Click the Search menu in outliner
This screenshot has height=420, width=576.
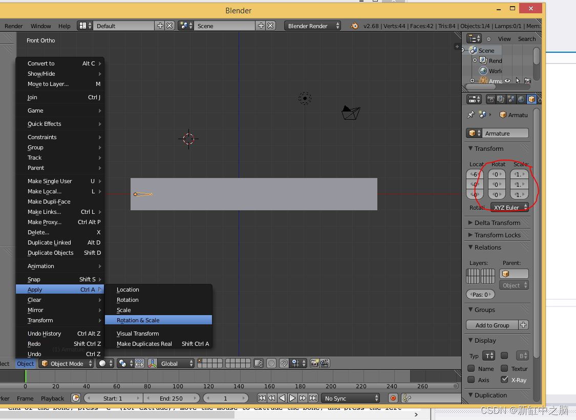pos(527,39)
